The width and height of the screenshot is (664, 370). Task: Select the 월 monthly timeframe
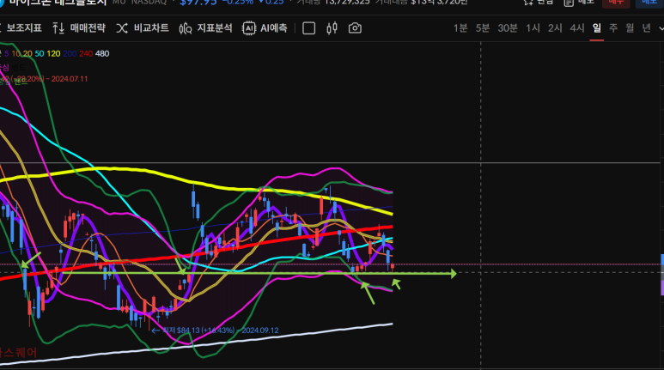pyautogui.click(x=630, y=28)
